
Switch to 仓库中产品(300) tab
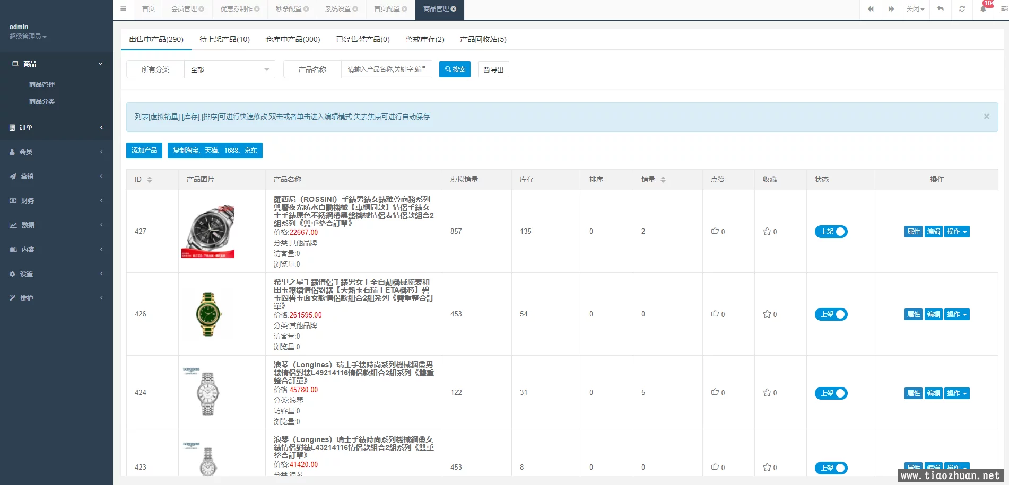(x=293, y=39)
